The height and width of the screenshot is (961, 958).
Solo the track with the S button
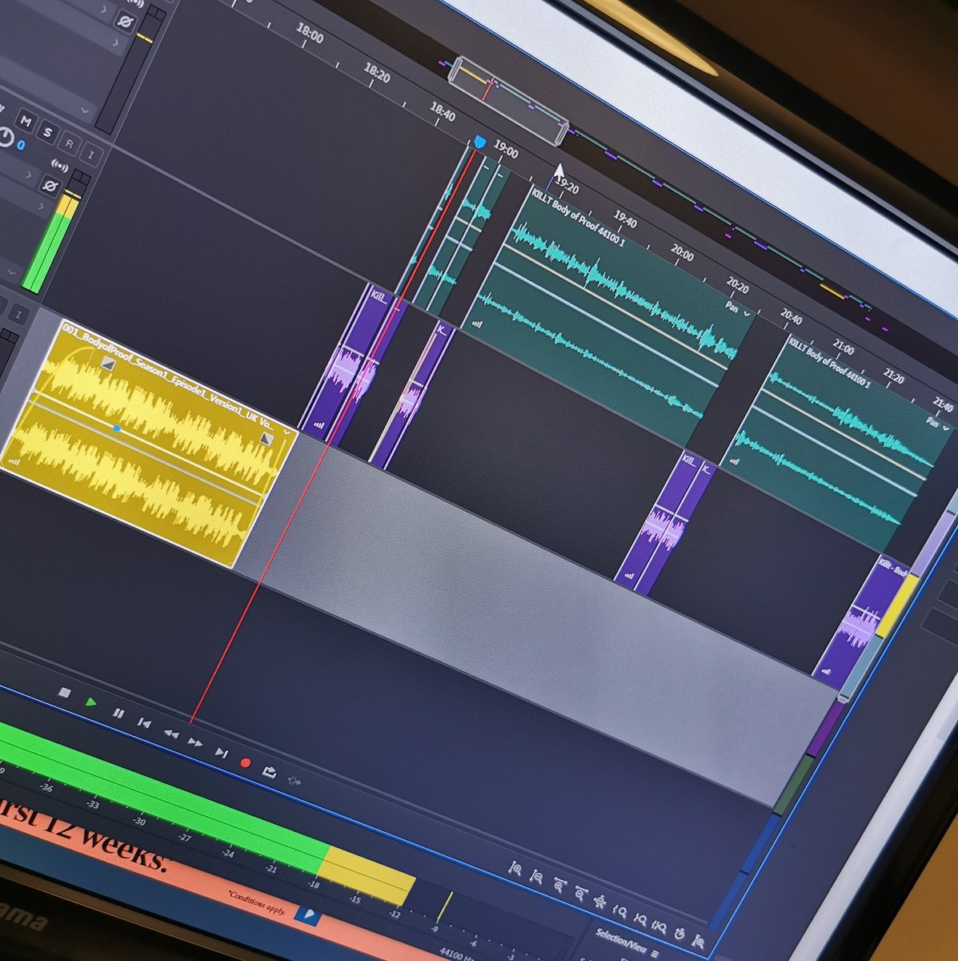click(x=48, y=132)
